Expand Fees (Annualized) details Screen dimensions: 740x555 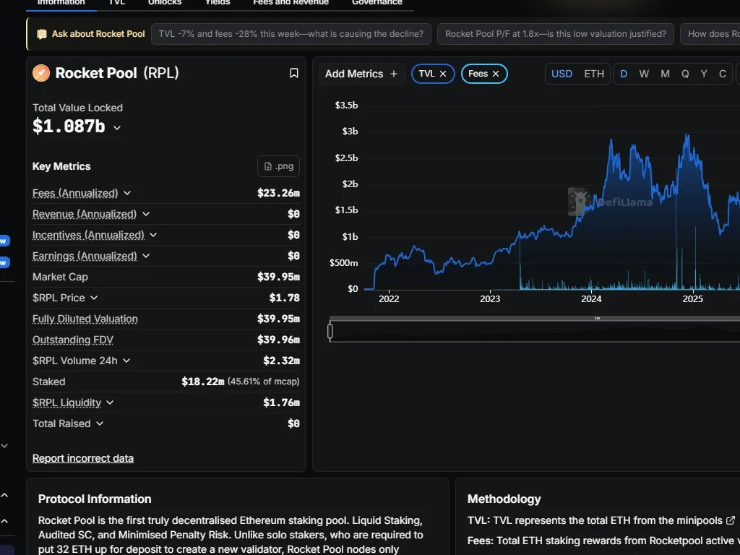tap(127, 193)
